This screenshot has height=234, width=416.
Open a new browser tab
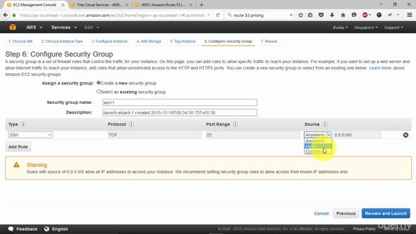pyautogui.click(x=201, y=5)
